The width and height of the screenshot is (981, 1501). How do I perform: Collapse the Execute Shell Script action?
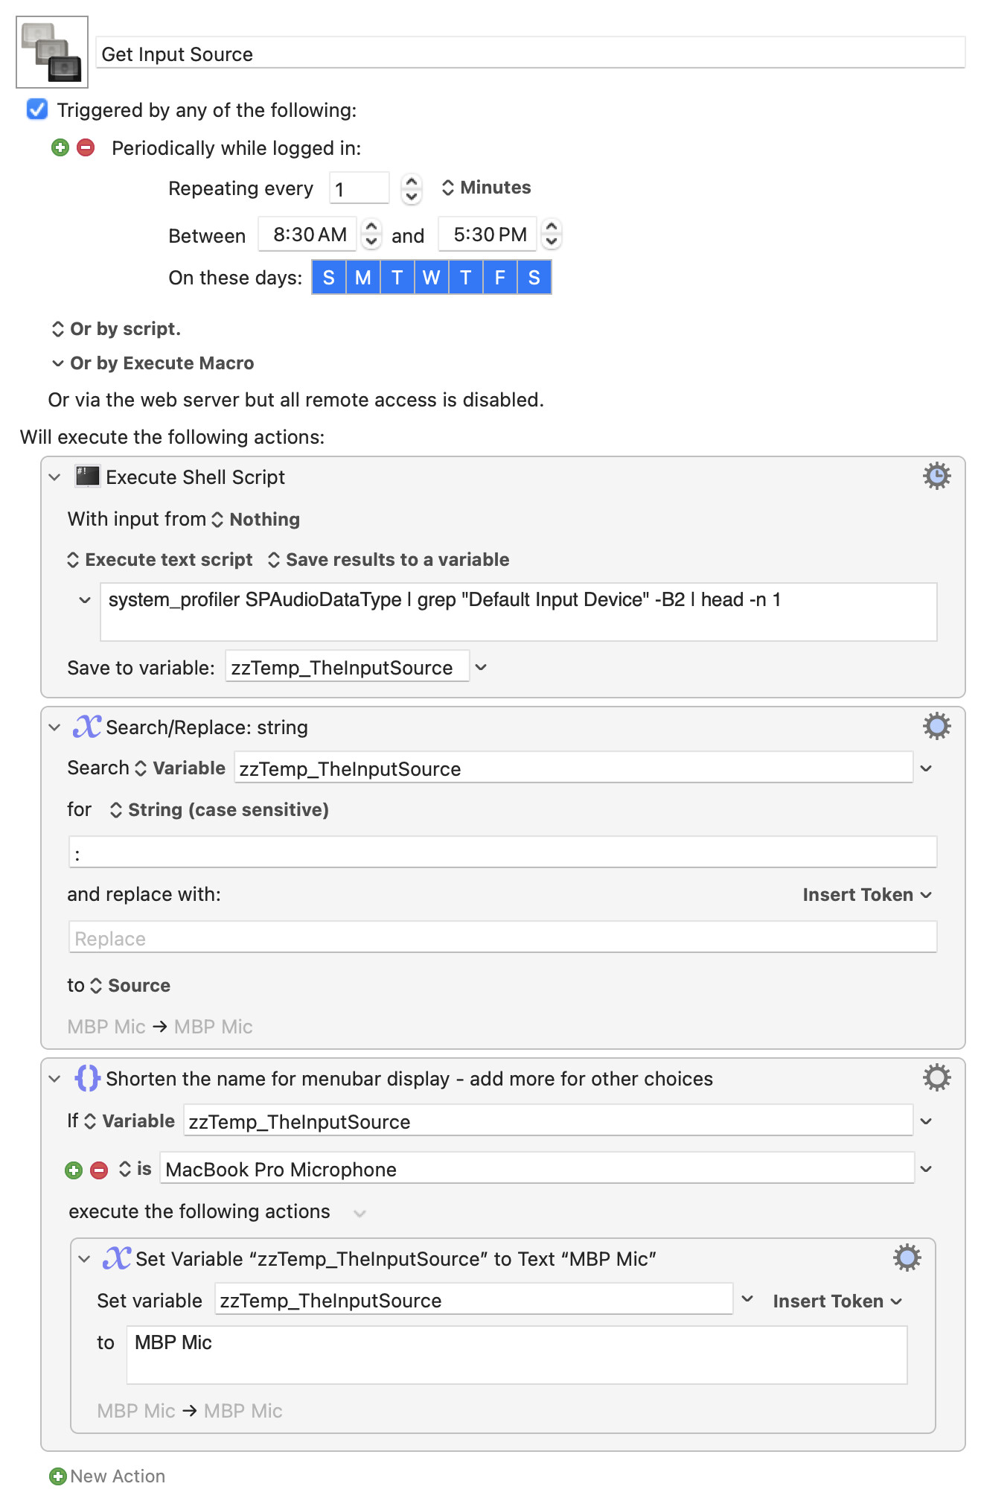point(54,477)
